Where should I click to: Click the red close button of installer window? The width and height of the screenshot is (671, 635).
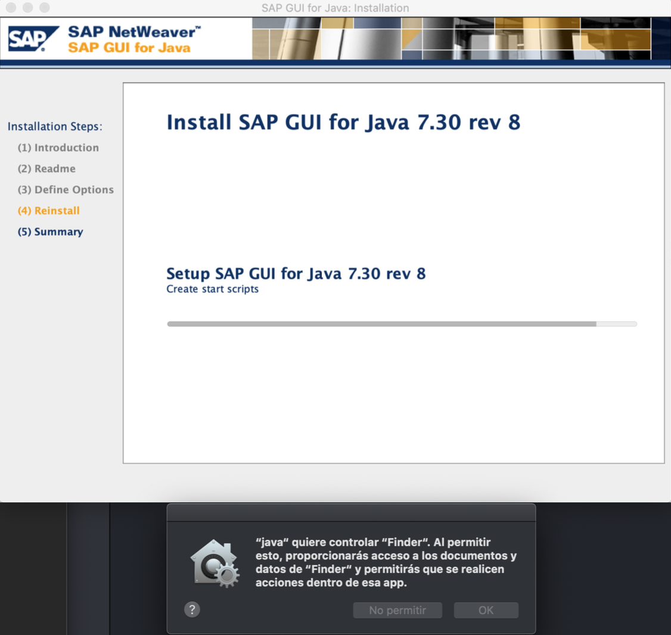click(x=11, y=8)
